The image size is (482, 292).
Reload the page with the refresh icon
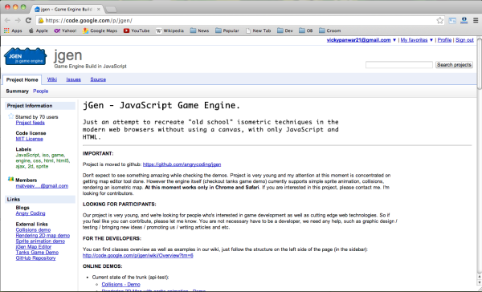tap(29, 21)
